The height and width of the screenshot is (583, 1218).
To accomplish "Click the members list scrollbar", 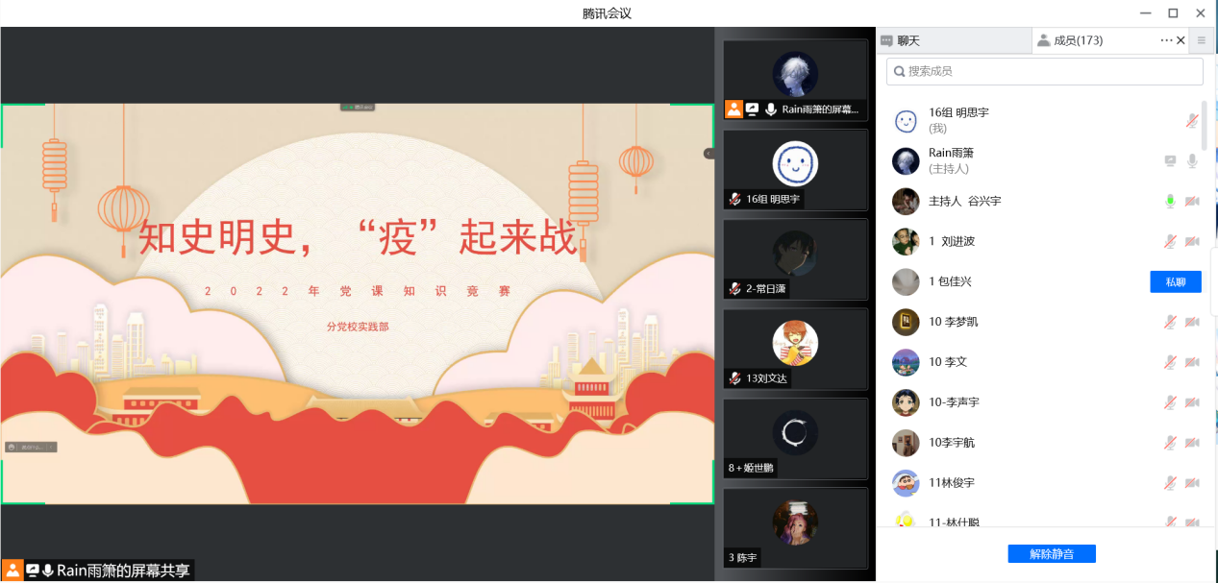I will tap(1205, 125).
